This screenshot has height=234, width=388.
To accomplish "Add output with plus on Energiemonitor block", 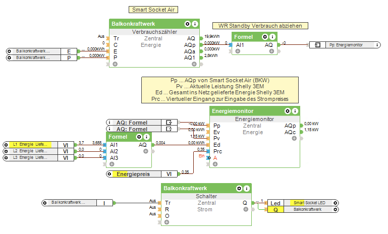I will (294, 138).
